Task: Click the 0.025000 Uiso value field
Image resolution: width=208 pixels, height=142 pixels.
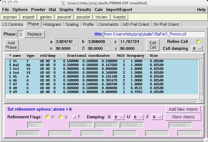Action: pyautogui.click(x=28, y=133)
